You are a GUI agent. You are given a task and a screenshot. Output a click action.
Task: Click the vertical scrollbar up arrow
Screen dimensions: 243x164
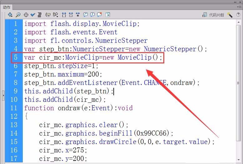239,22
